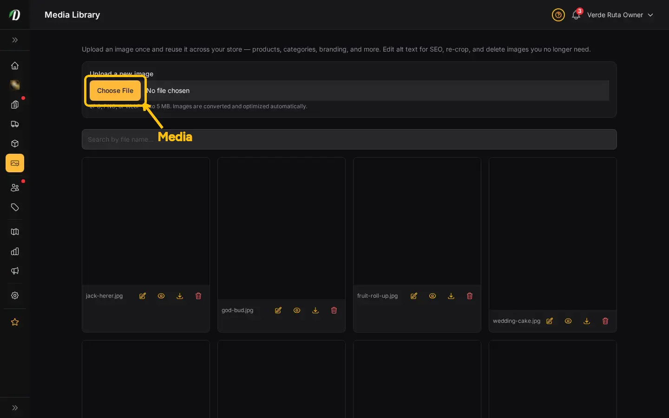Viewport: 669px width, 418px height.
Task: Preview wedding-cake.jpg via eye icon
Action: tap(568, 321)
